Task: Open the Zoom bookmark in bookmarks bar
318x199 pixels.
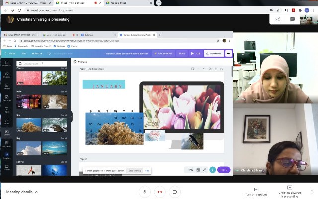Action: pyautogui.click(x=72, y=46)
